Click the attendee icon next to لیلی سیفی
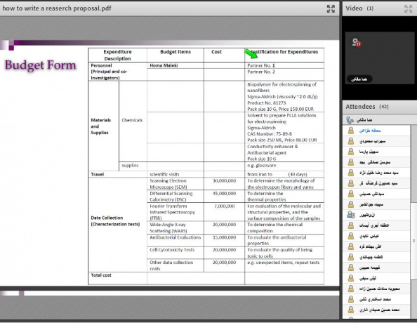 point(351,278)
